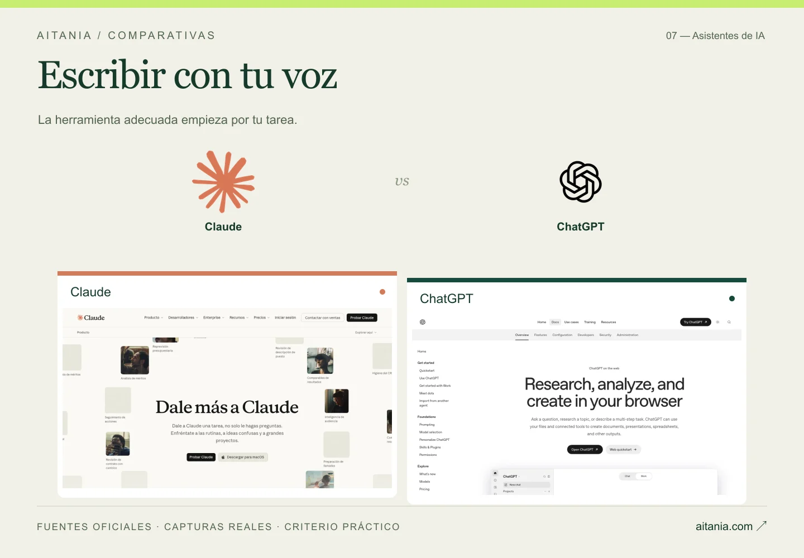The height and width of the screenshot is (558, 804).
Task: Click the Claude logo in the Claude site header
Action: click(x=91, y=318)
